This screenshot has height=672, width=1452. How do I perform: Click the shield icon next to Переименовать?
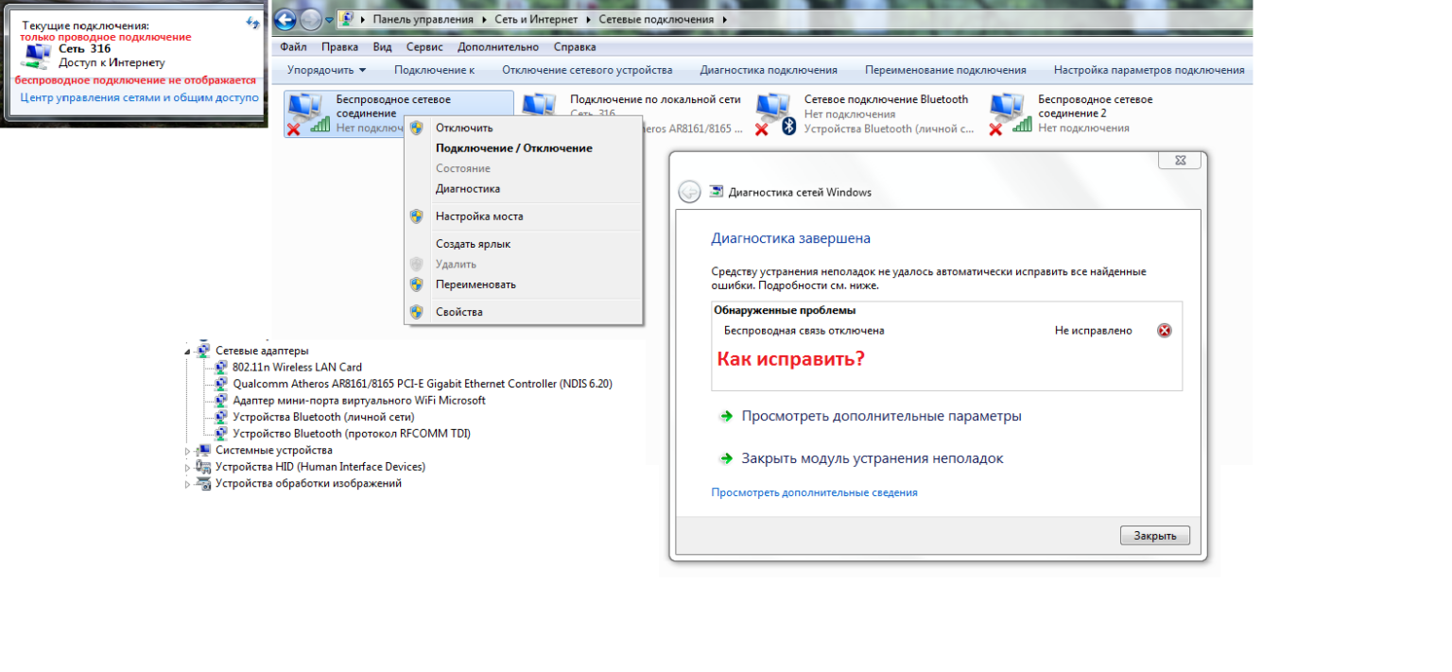416,284
